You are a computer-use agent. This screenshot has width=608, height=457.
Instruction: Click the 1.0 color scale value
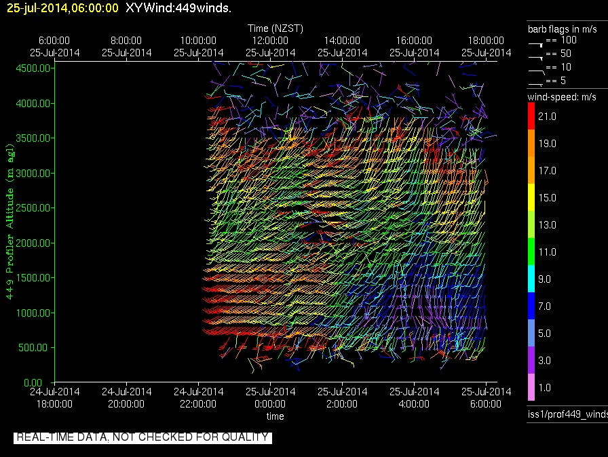coord(545,387)
